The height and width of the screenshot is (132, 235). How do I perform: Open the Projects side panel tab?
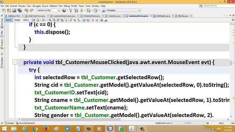click(2, 44)
